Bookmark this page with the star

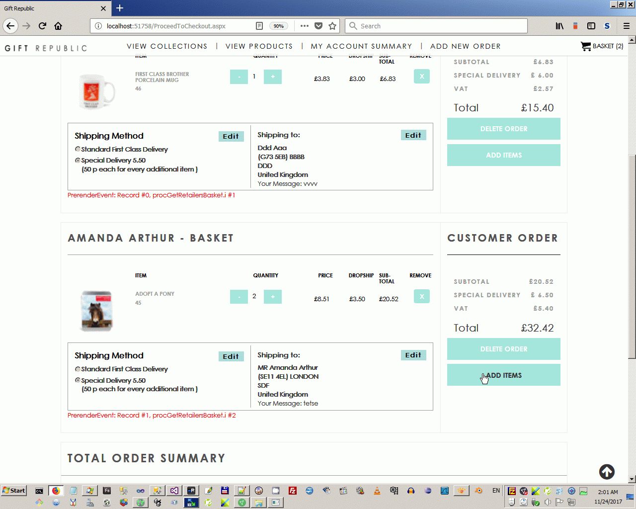click(332, 26)
